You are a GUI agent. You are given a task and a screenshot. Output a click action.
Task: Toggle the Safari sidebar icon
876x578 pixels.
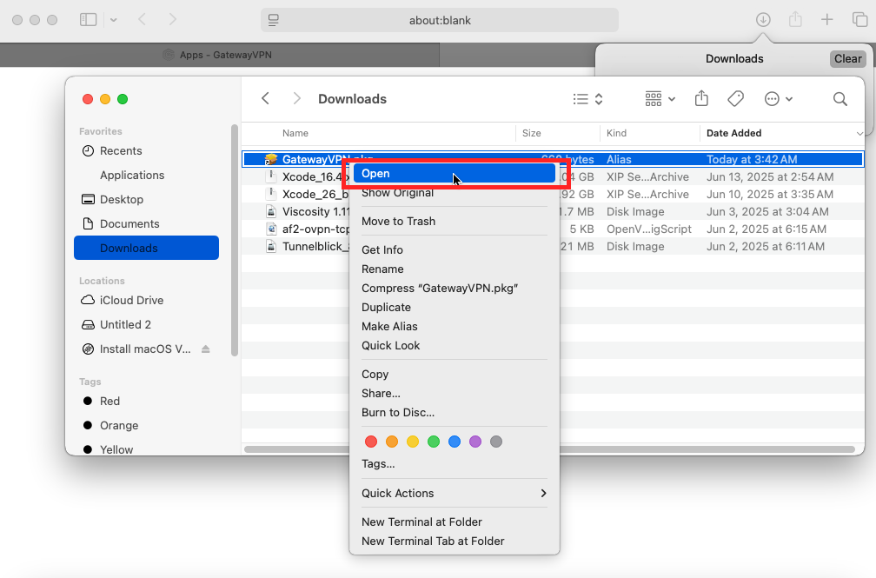click(89, 20)
